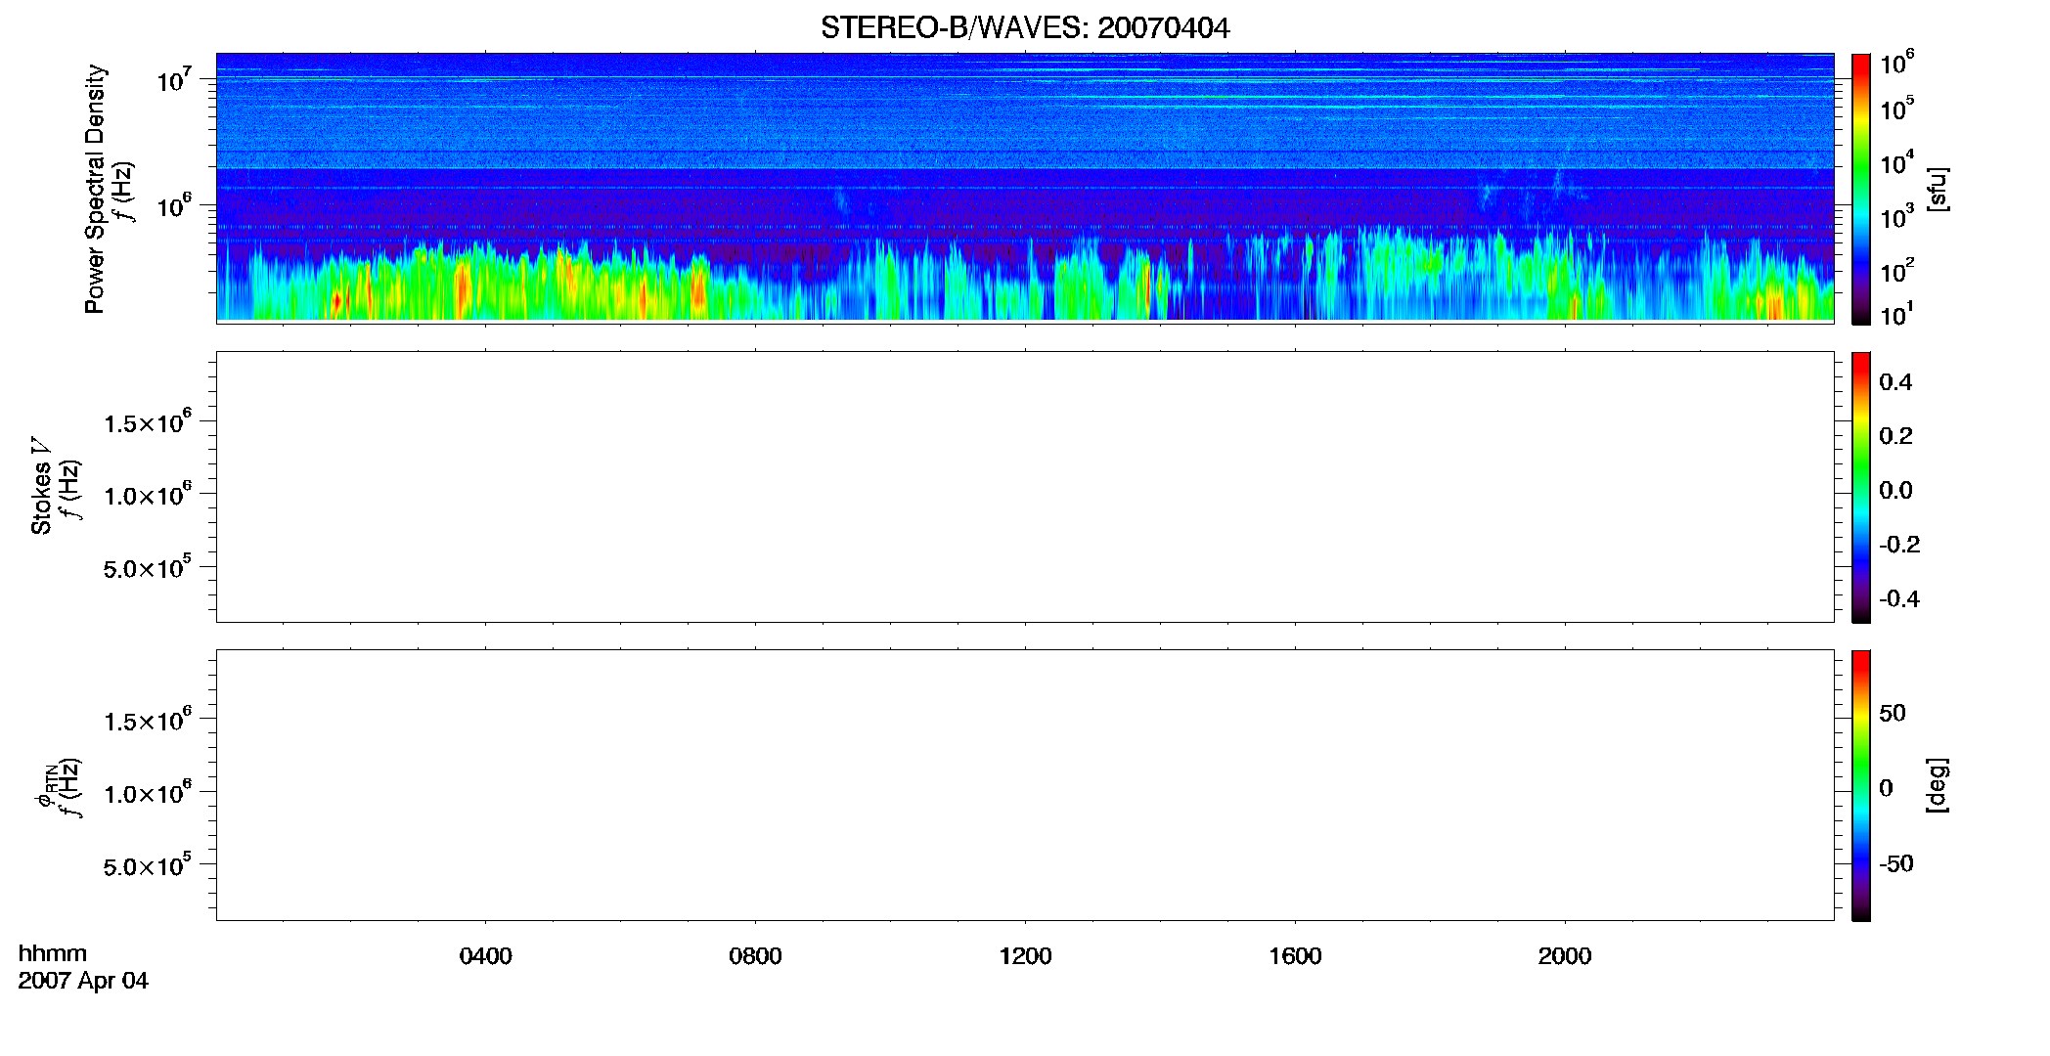Click the 1.0×10^6 tick in phi panel
Viewport: 2050px width, 1056px height.
coord(148,792)
